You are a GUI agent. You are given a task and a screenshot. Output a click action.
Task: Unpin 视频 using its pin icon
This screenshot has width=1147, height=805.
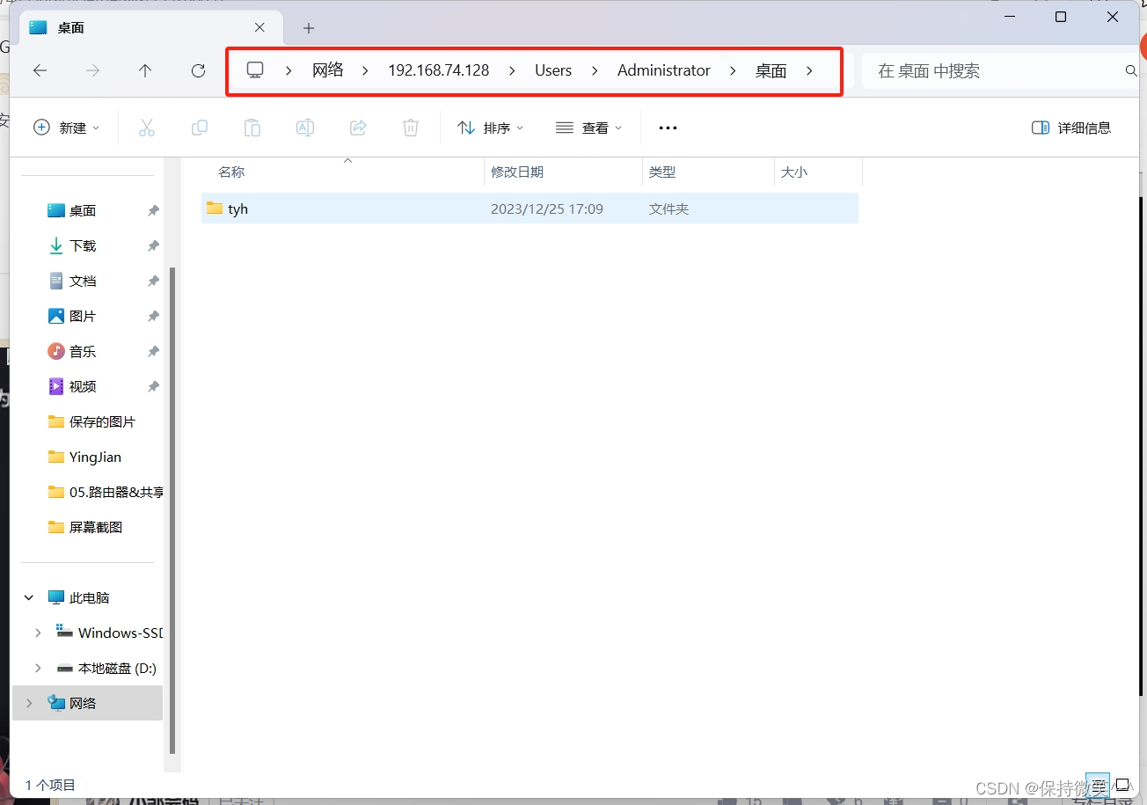(x=153, y=387)
